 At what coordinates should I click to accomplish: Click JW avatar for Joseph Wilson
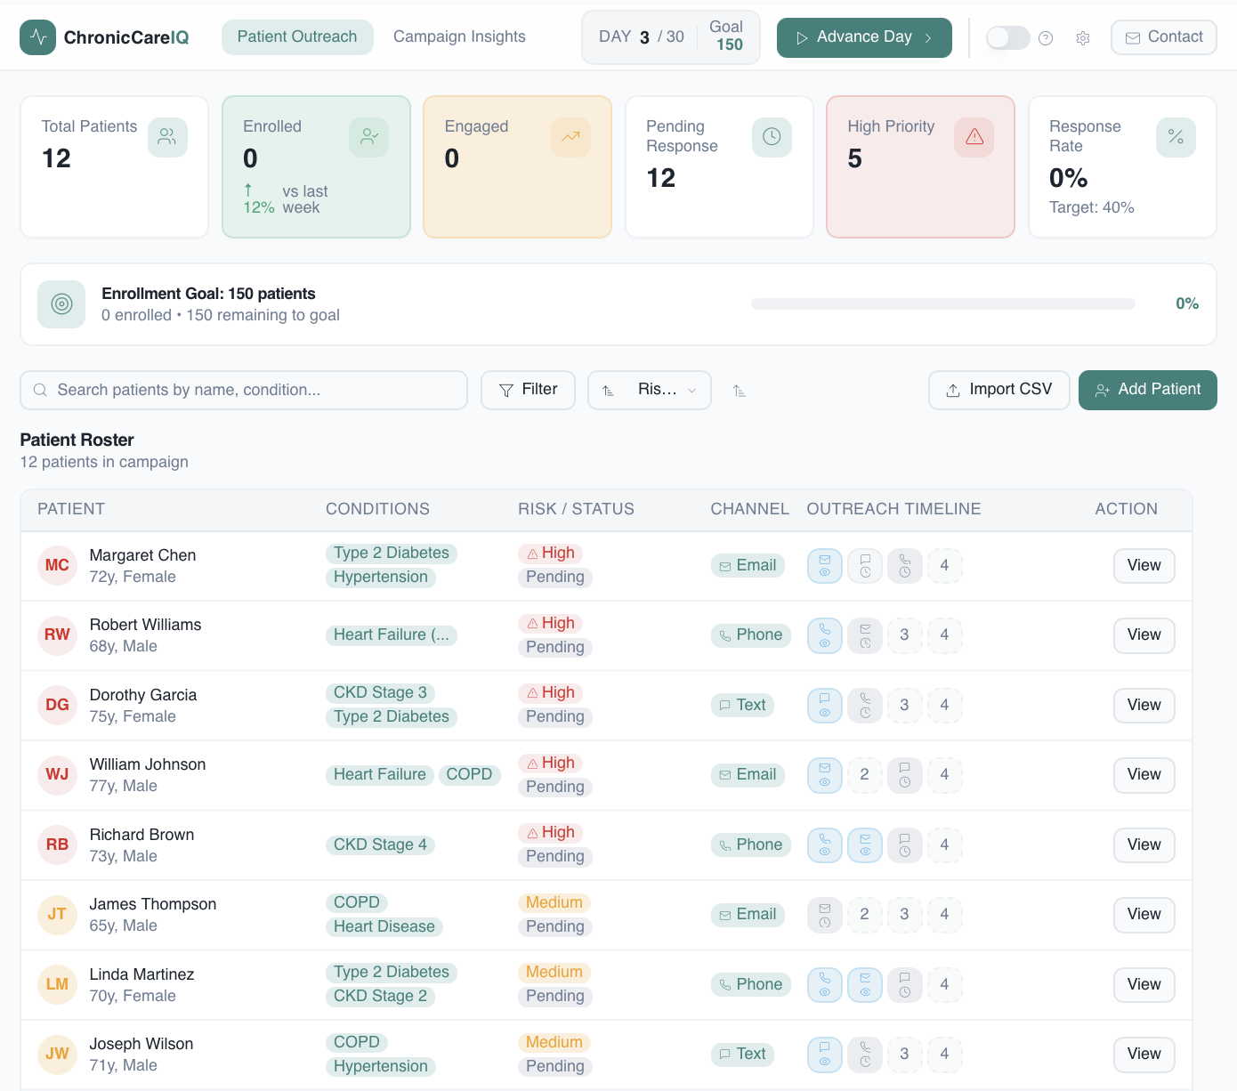57,1055
